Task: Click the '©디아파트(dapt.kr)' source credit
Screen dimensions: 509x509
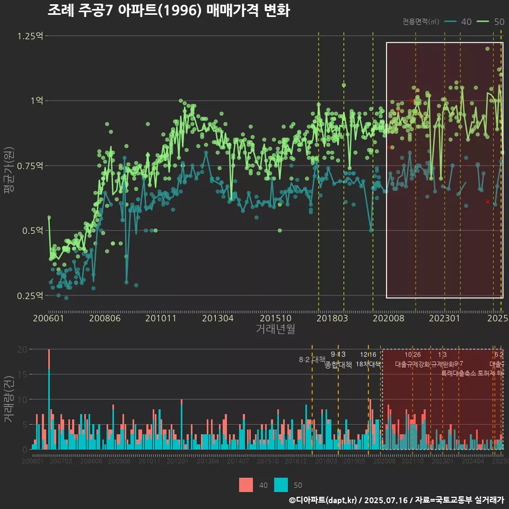Action: (x=323, y=500)
